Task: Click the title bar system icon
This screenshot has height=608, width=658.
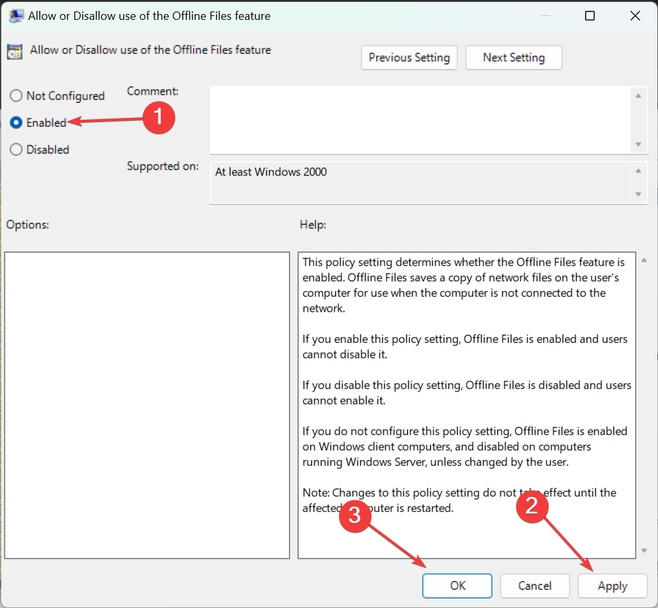Action: click(16, 16)
